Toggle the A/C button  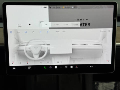click(26, 32)
